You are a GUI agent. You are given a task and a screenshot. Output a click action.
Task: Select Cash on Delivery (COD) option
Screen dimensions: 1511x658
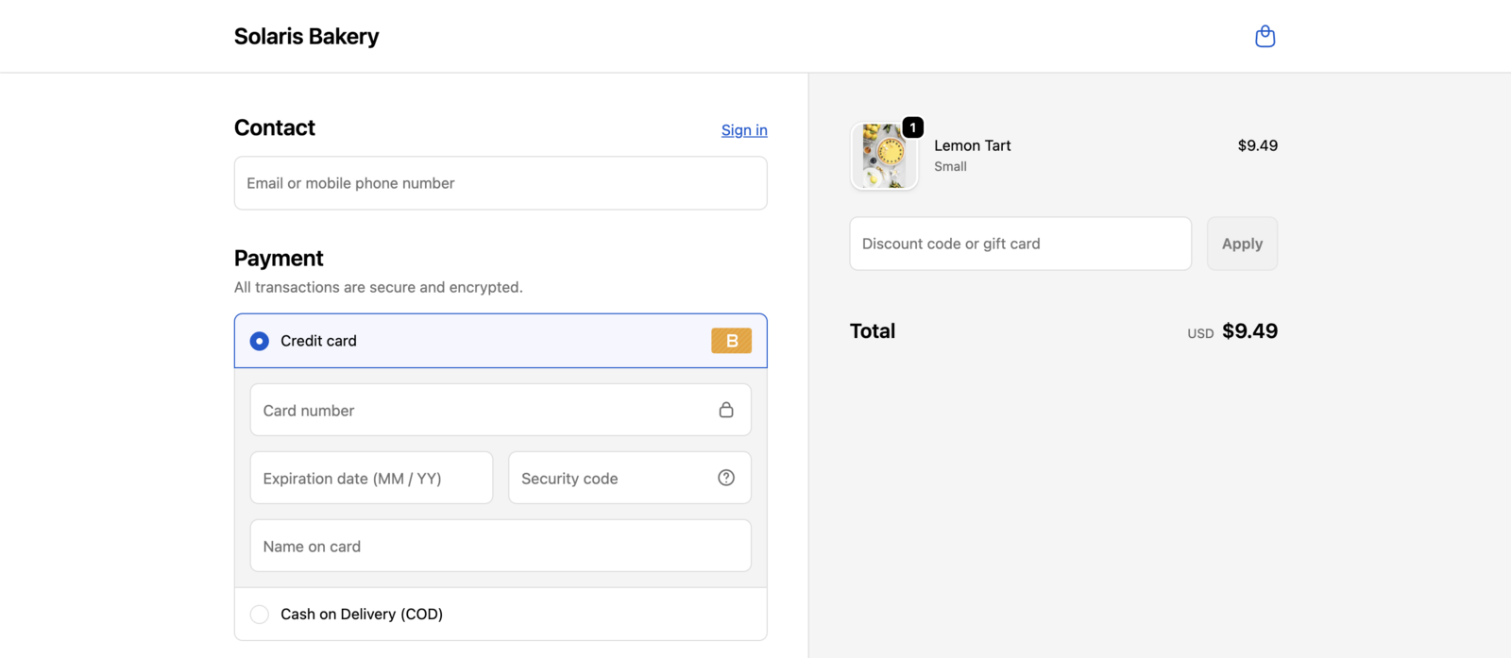(x=501, y=614)
